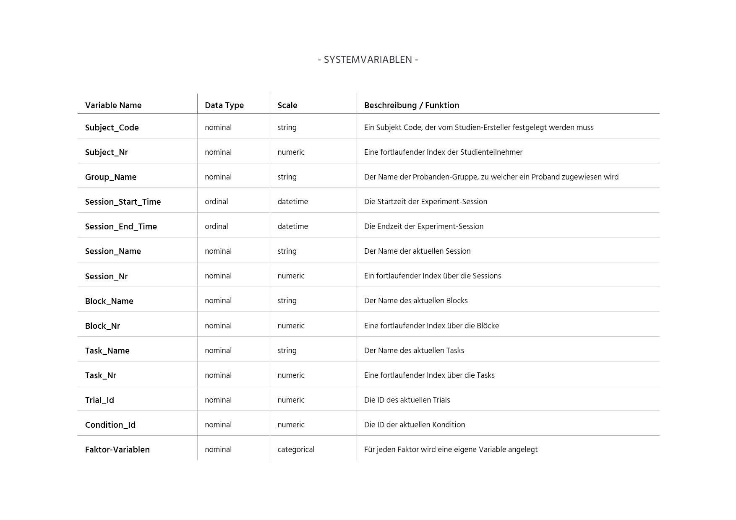The width and height of the screenshot is (736, 520).
Task: Click the Data Type column header
Action: [x=224, y=105]
